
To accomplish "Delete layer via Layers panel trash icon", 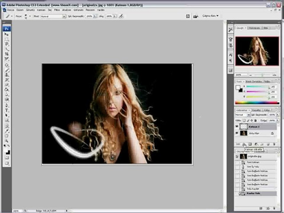I will [x=274, y=144].
